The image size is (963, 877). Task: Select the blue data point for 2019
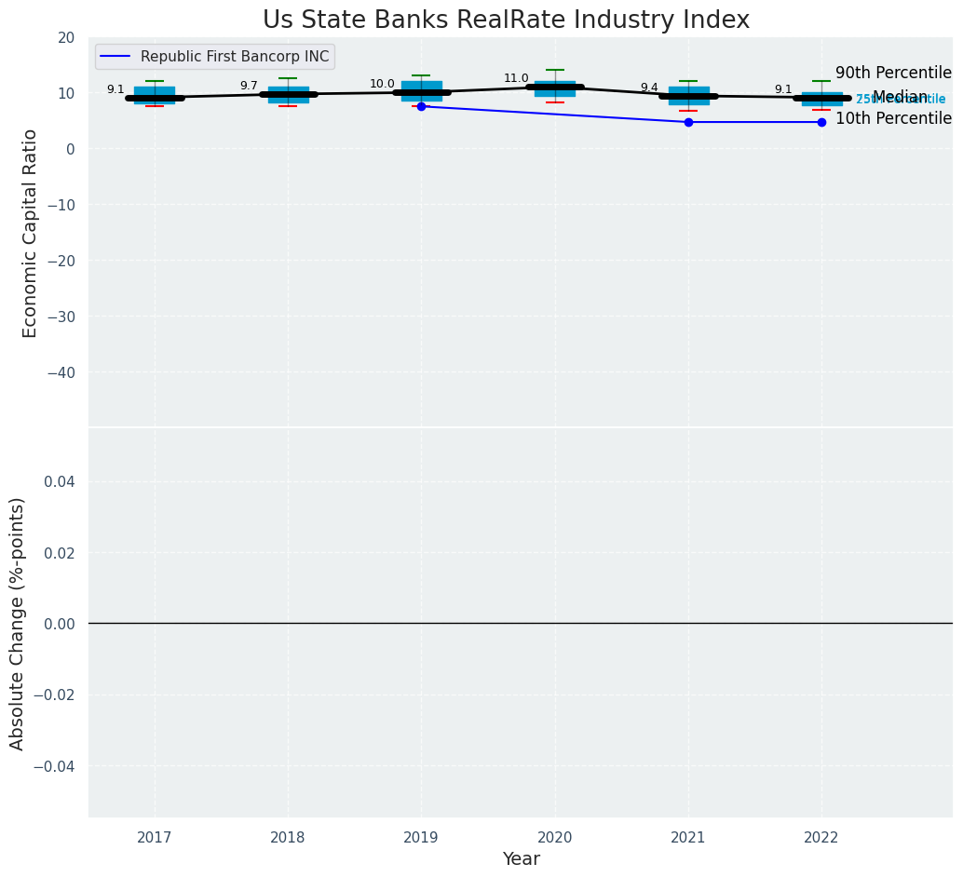(421, 106)
